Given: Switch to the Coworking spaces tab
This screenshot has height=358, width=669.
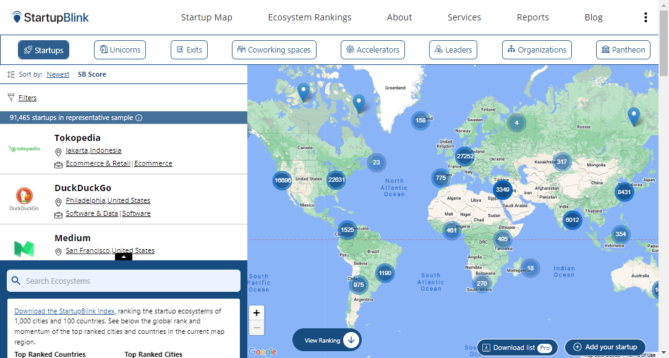Looking at the screenshot, I should (x=274, y=50).
